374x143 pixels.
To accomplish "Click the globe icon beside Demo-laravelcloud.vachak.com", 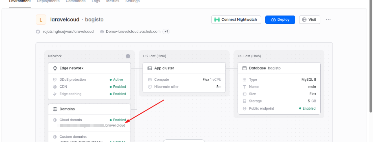I will coord(102,32).
